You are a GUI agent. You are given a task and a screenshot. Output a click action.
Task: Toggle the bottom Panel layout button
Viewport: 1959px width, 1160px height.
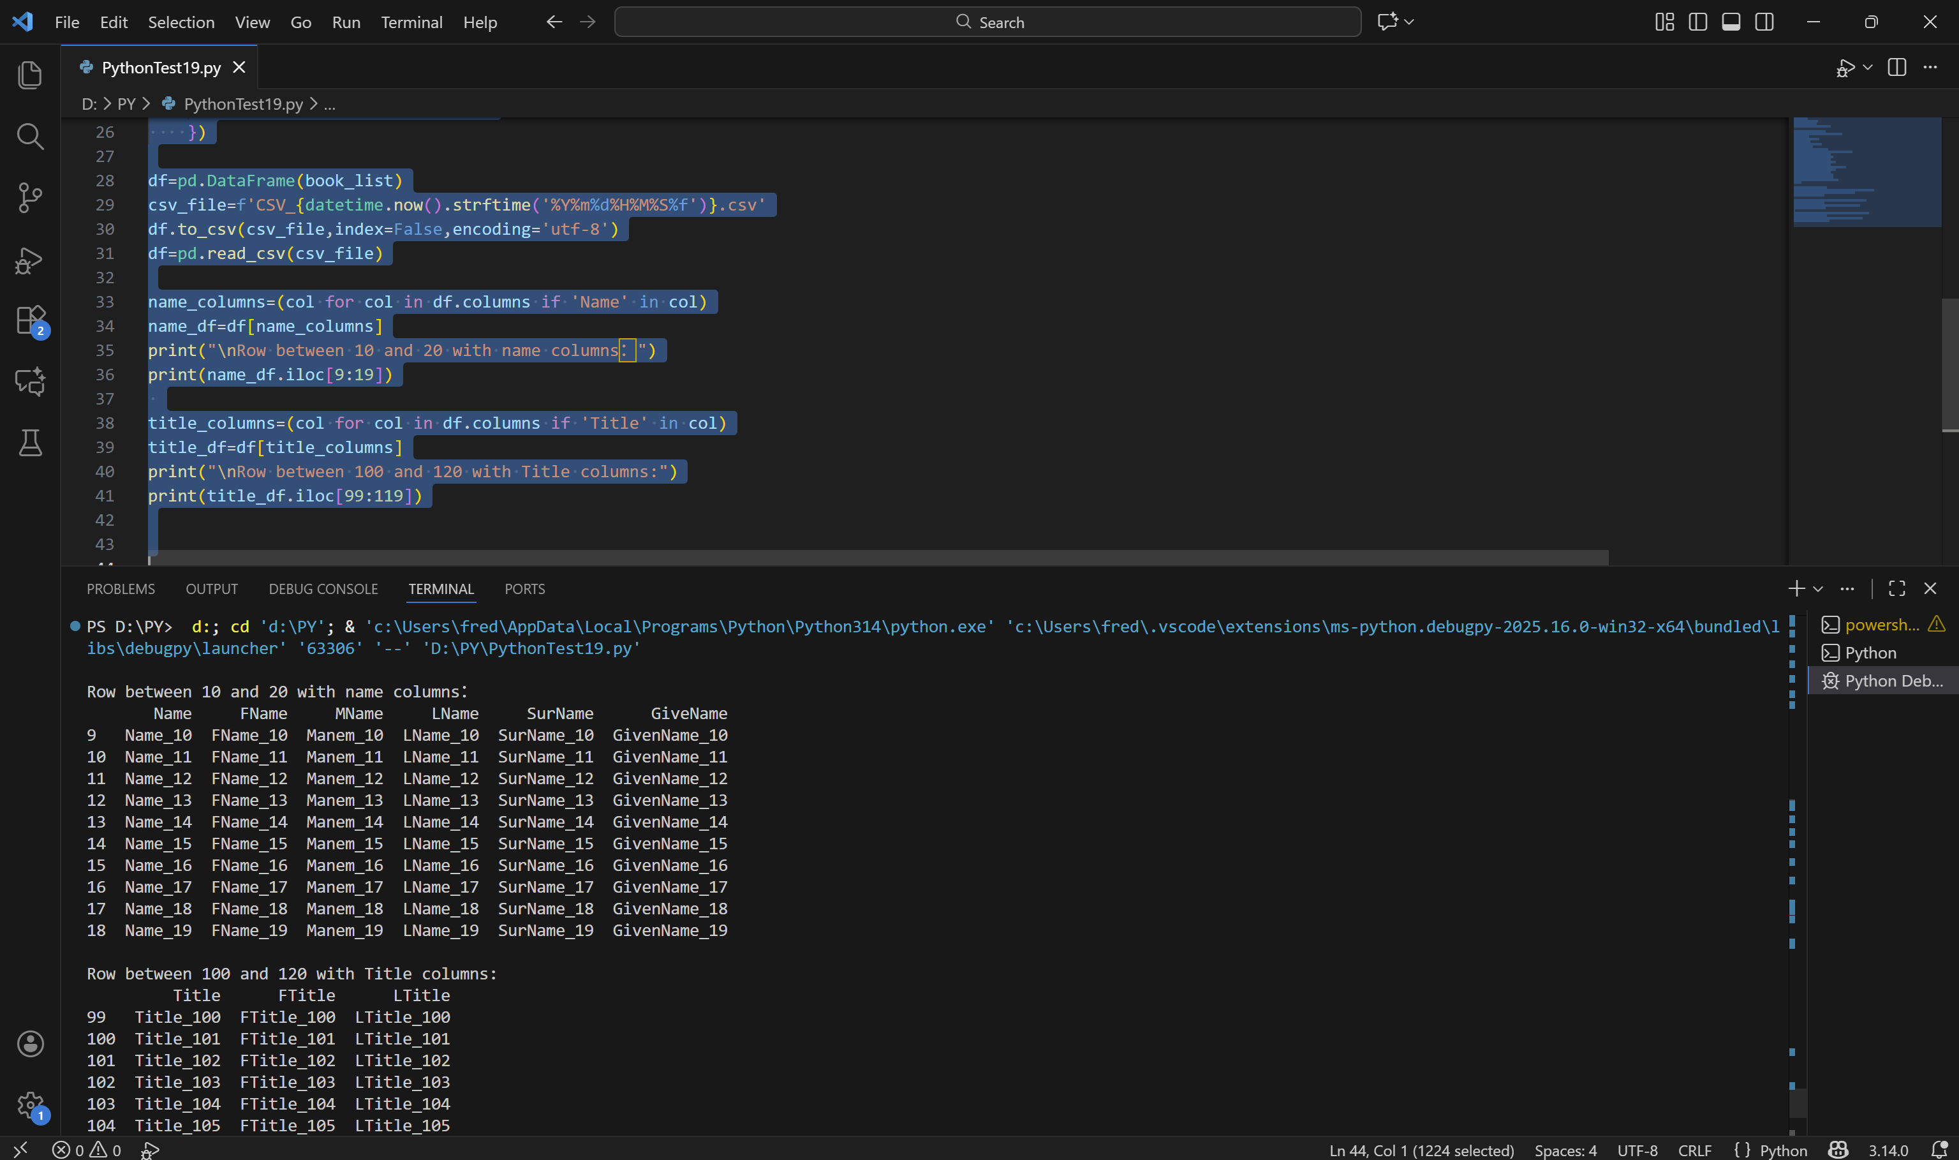1731,22
